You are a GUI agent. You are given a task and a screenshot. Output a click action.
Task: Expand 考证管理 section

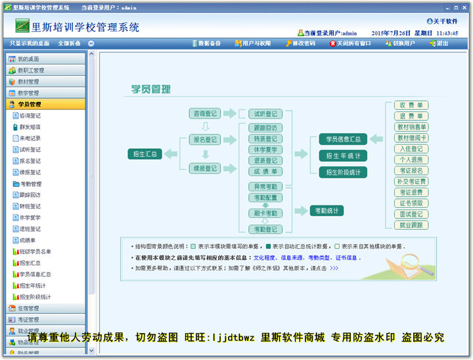tap(45, 319)
